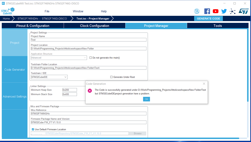
Task: Maximize the STM32CubeMX window
Action: (x=234, y=3)
